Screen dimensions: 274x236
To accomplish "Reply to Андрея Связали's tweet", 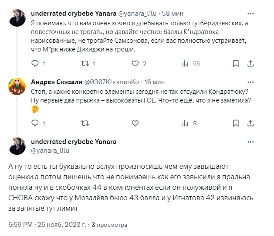I will 36,123.
